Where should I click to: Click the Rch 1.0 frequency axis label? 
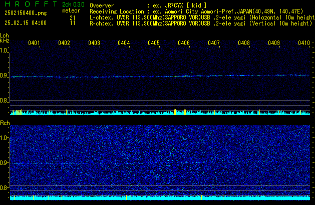tap(4, 138)
